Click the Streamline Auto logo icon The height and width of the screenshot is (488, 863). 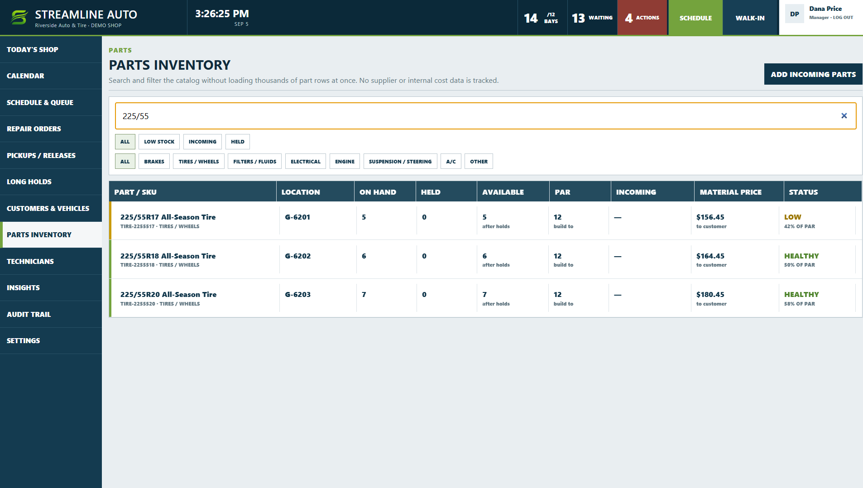[19, 18]
